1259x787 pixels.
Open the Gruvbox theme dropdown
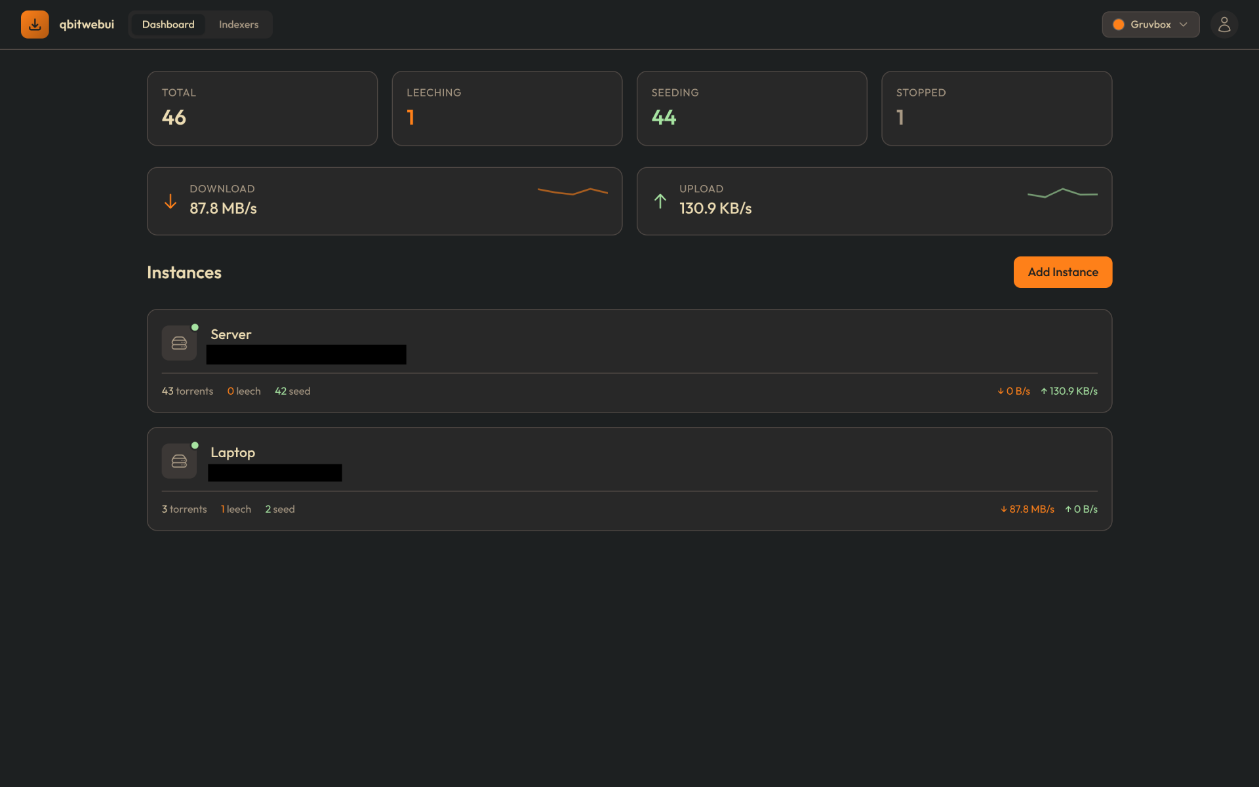coord(1150,24)
